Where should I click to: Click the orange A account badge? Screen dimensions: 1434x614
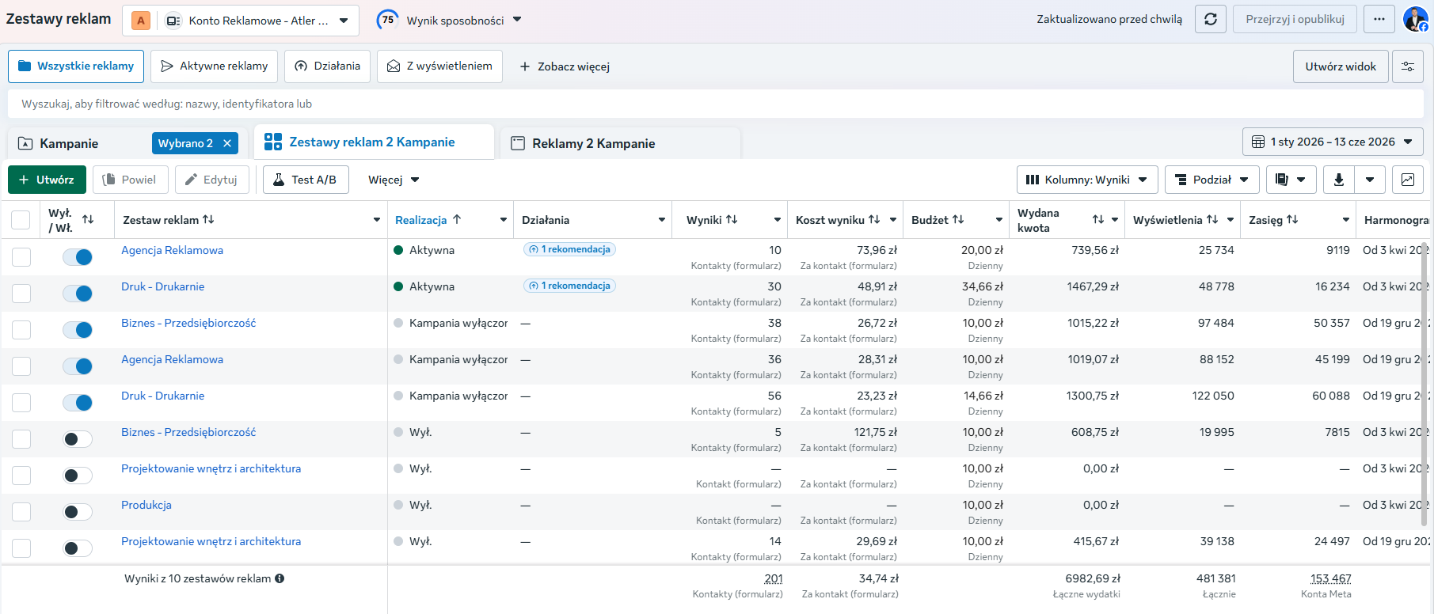(141, 21)
